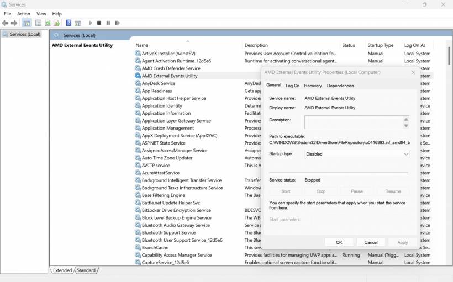Click description box scroll up arrow
This screenshot has width=453, height=282.
point(406,119)
